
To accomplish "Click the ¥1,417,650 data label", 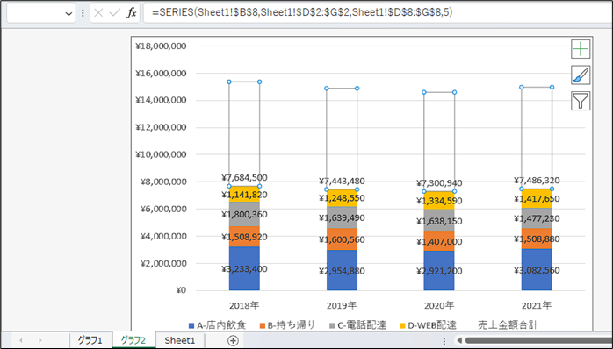I will tap(537, 199).
